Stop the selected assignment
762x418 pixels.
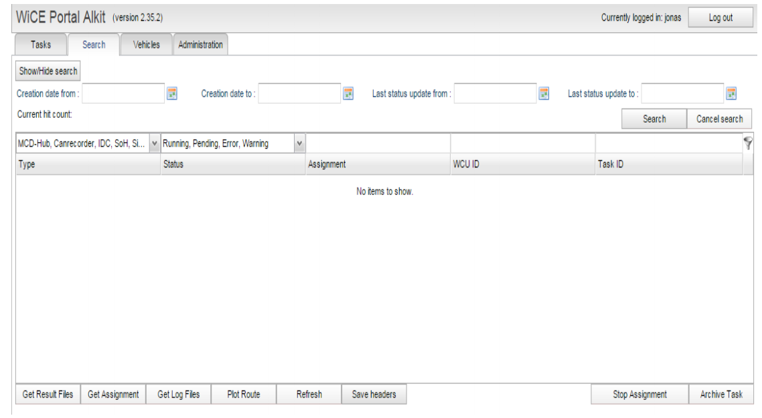639,395
